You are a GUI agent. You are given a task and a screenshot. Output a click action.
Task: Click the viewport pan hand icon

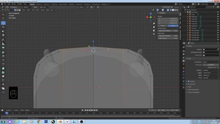click(x=154, y=27)
